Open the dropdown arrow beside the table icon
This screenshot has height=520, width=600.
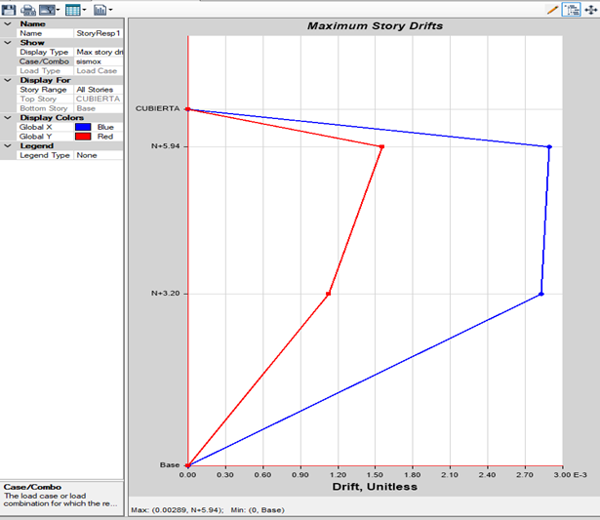coord(84,10)
